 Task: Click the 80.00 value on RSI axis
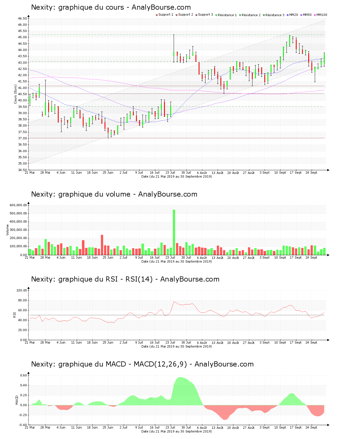click(x=22, y=300)
